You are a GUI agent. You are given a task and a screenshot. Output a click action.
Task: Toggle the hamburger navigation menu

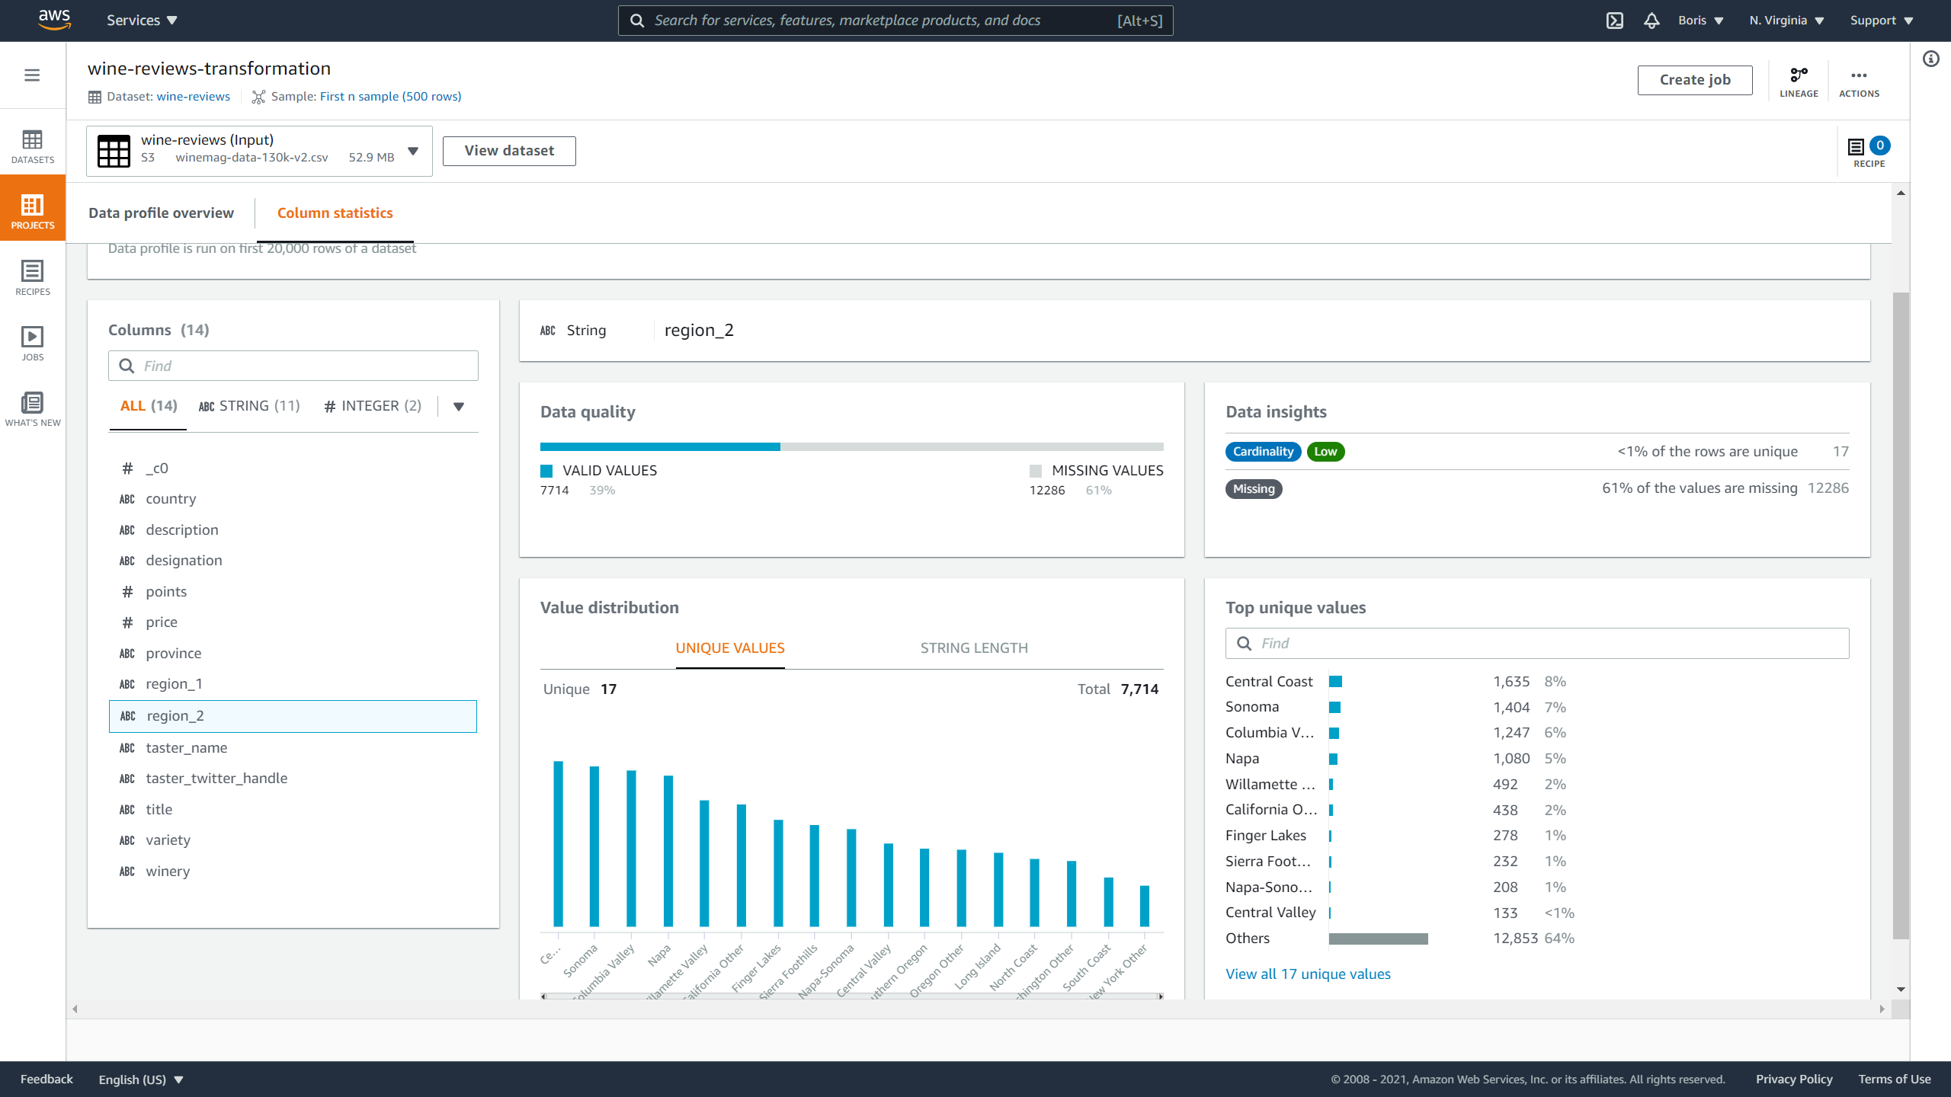click(x=32, y=75)
